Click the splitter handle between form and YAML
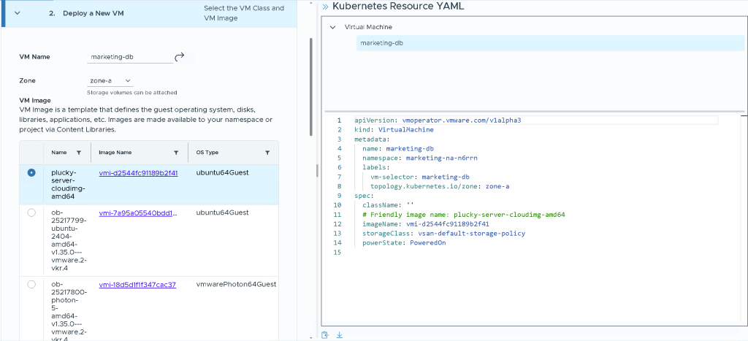 point(316,170)
